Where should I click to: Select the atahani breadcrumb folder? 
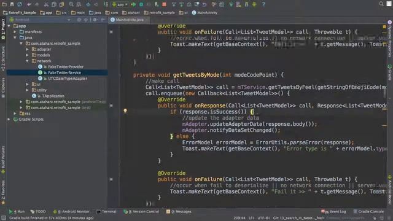[x=131, y=12]
